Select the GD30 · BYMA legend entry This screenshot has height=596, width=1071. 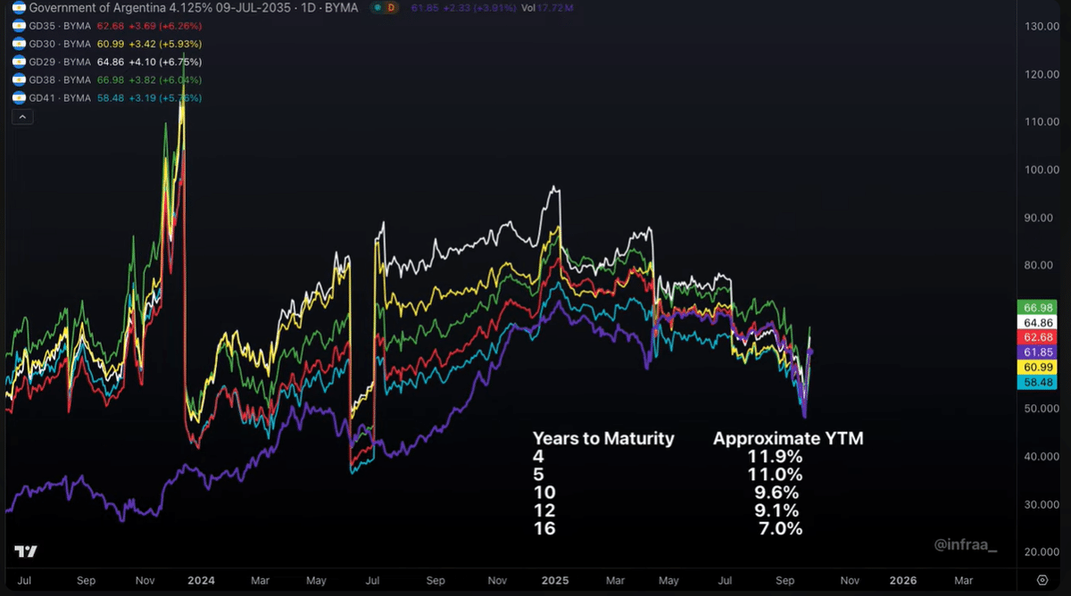point(60,44)
